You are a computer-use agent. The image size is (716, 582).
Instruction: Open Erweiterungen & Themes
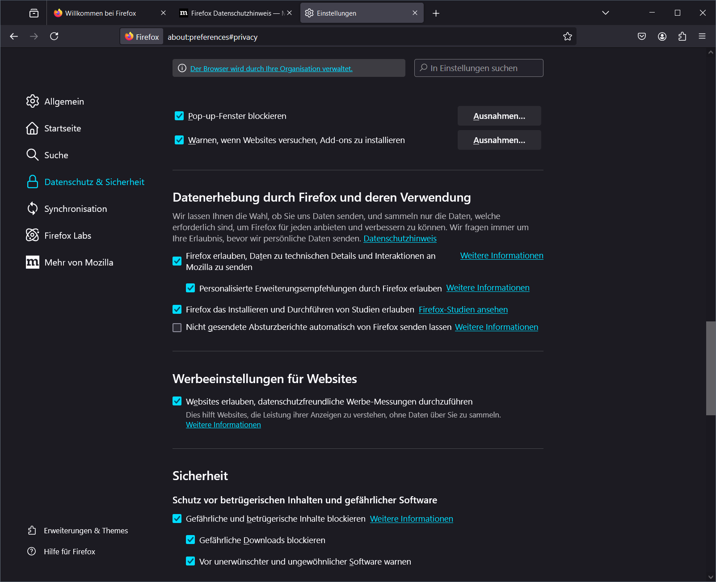[x=78, y=531]
